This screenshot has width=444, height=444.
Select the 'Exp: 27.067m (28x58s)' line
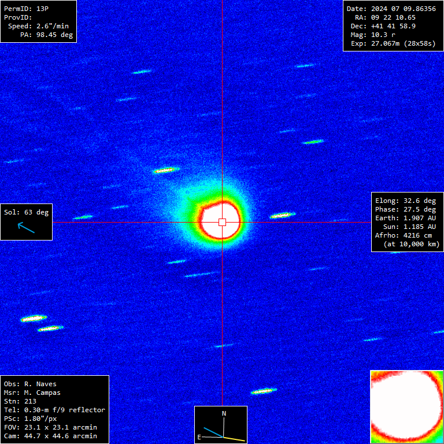point(393,43)
